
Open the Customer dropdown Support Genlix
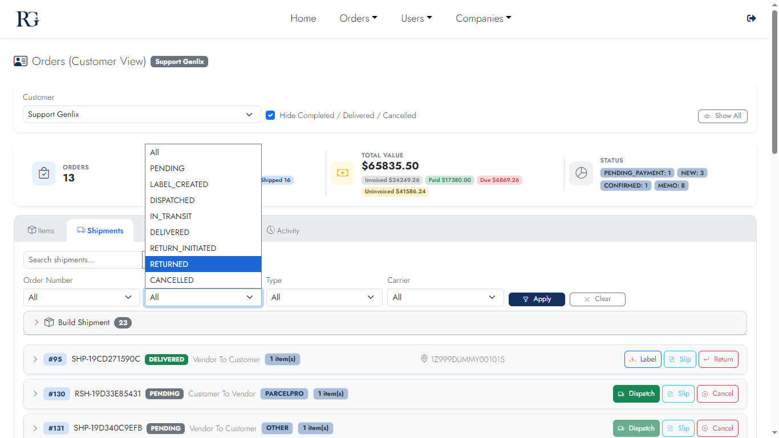[x=141, y=115]
